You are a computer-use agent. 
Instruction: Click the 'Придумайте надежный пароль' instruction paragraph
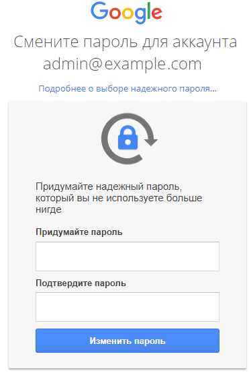coord(119,198)
